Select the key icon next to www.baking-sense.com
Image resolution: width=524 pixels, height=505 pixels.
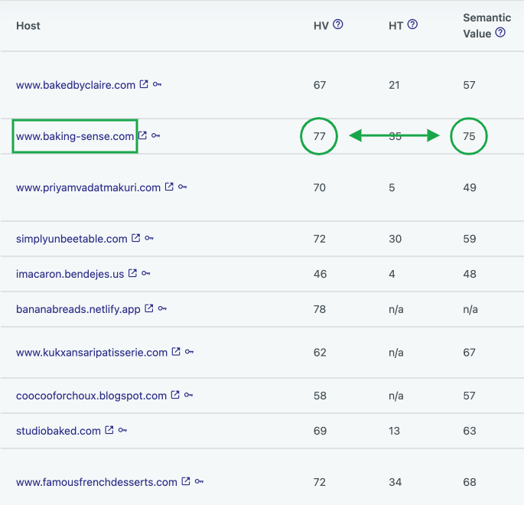156,135
